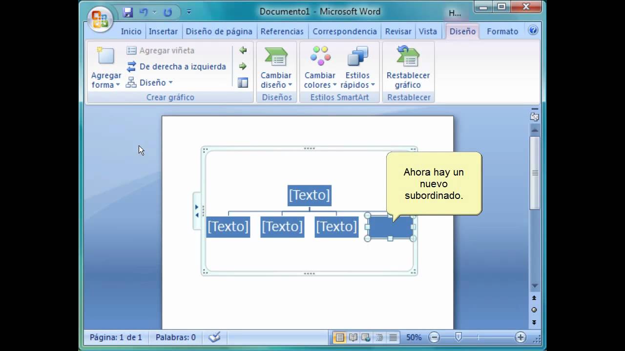This screenshot has width=625, height=351.
Task: Select the middle subordinate [Texto] shape
Action: (x=282, y=227)
